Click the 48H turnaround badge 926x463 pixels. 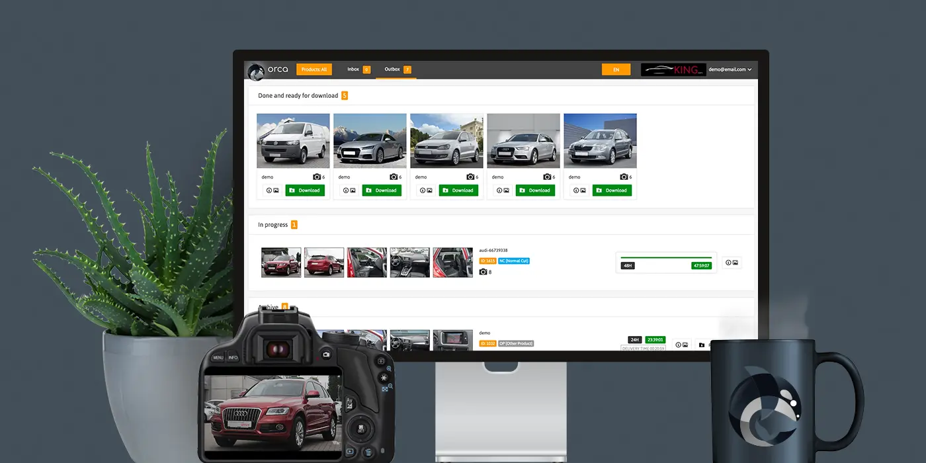(x=628, y=266)
